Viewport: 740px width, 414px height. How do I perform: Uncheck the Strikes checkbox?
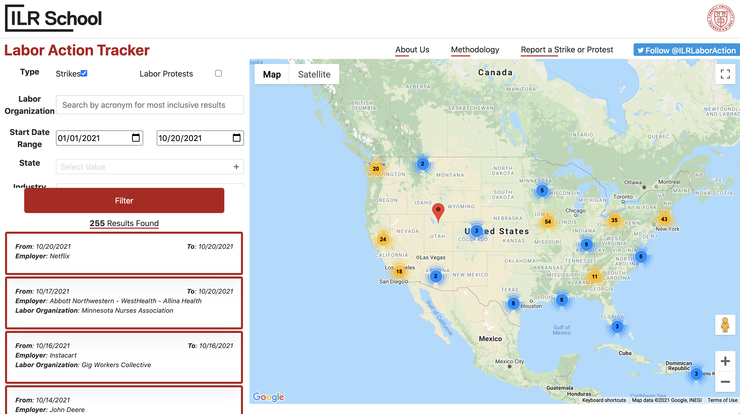[x=84, y=74]
